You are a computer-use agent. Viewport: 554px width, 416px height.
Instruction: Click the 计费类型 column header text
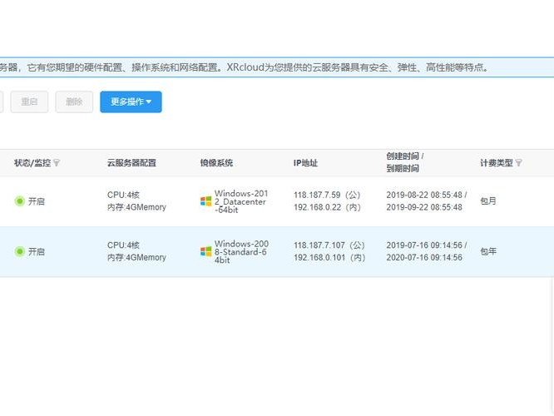point(497,163)
